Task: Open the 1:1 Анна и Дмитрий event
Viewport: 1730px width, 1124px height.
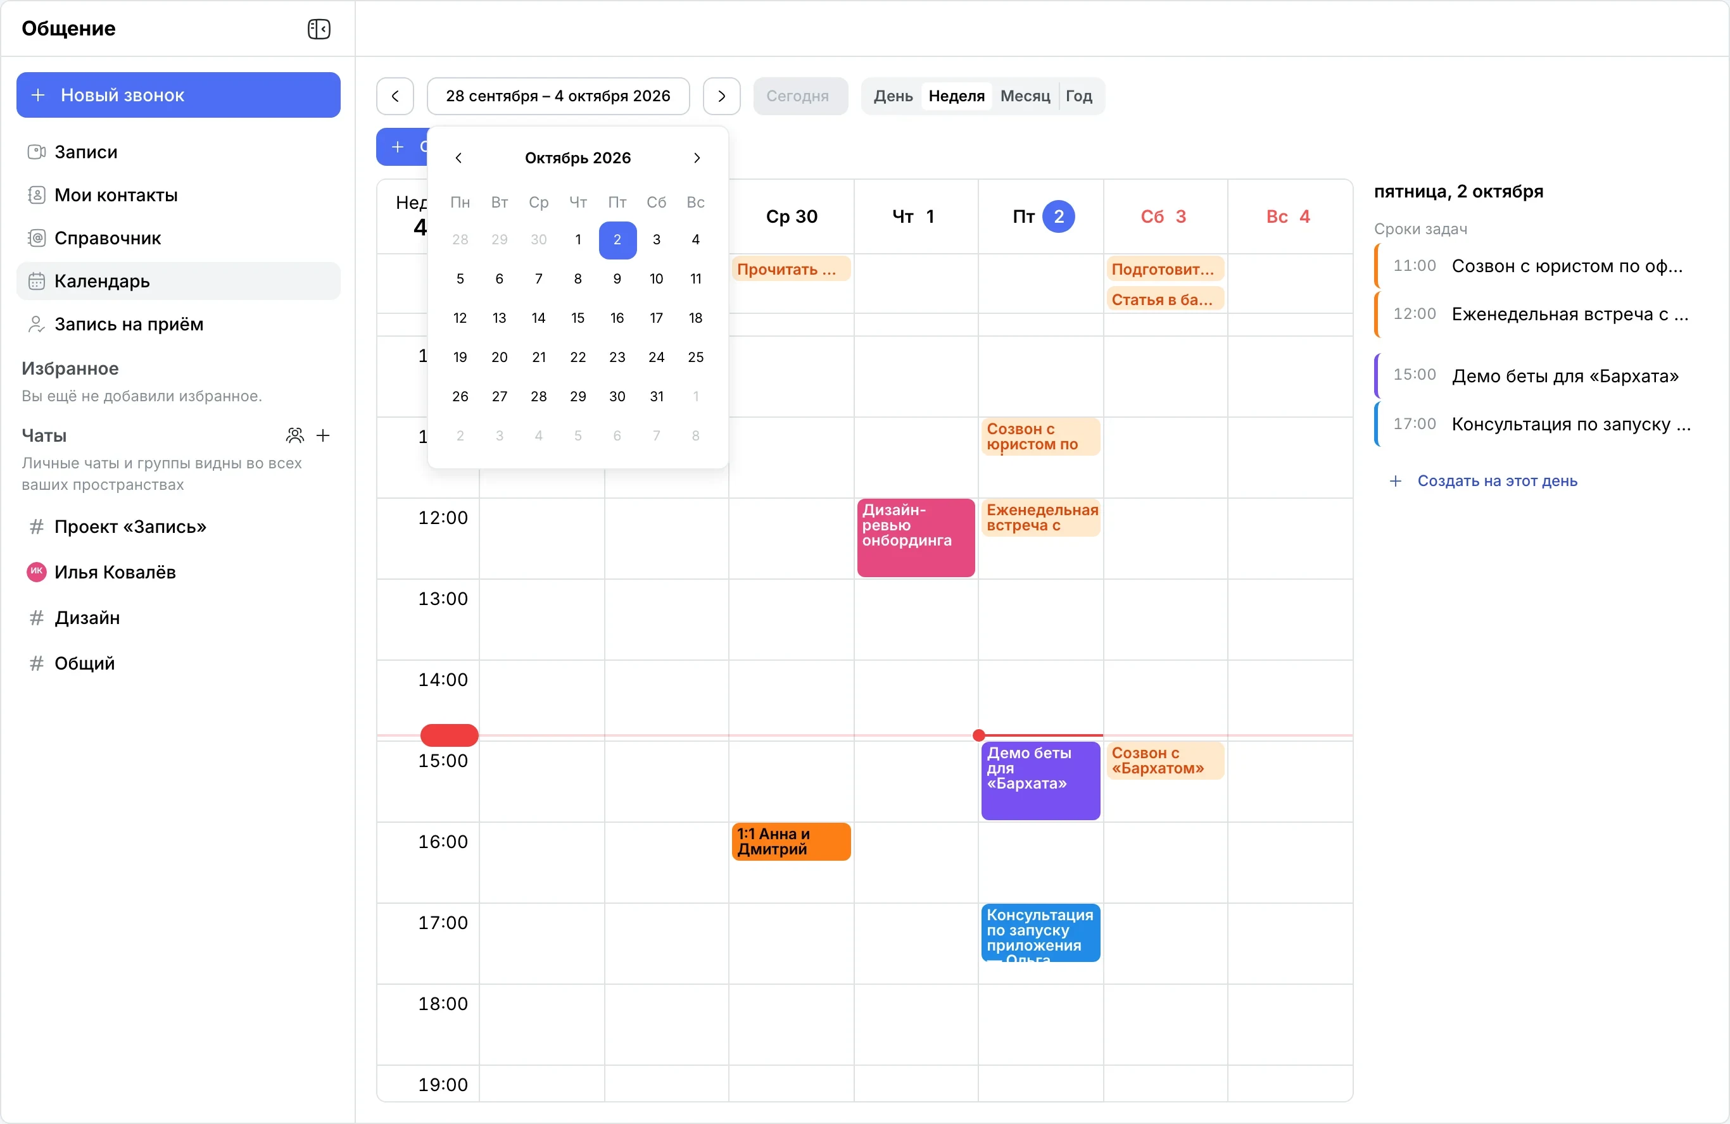Action: [791, 841]
